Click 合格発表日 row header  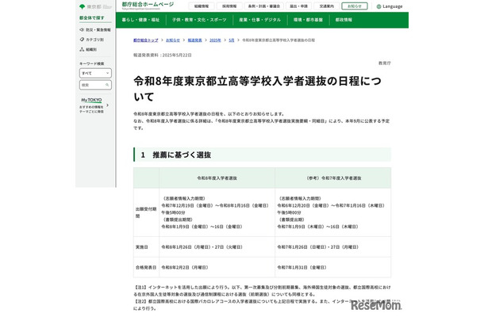click(146, 267)
